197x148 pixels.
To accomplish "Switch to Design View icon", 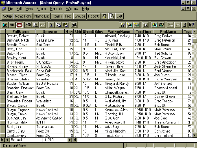I will [x=5, y=25].
